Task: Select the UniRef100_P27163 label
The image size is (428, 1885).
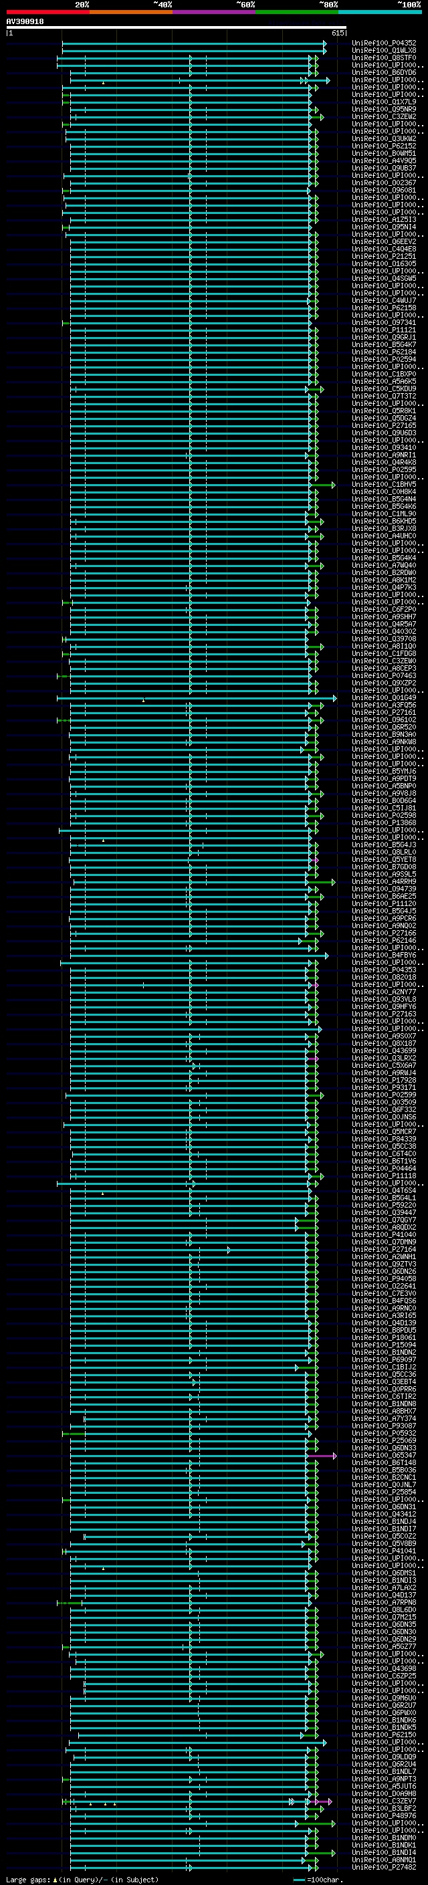Action: coord(384,1014)
